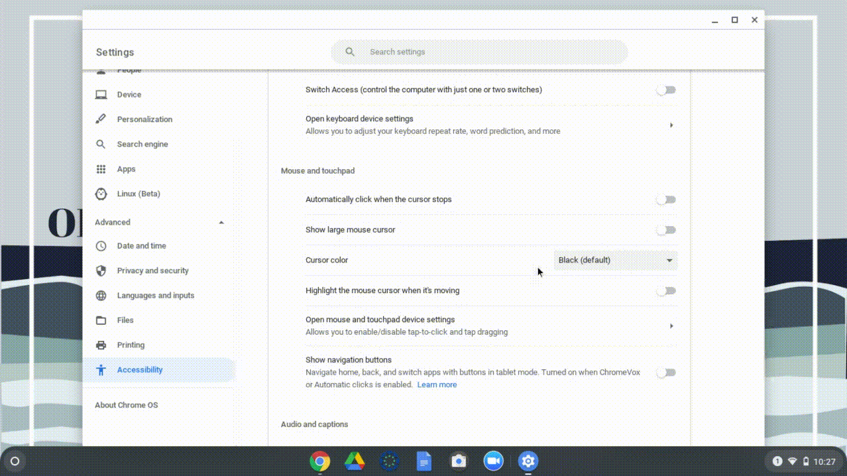Open the Apps section icon
The image size is (847, 476).
click(x=101, y=168)
